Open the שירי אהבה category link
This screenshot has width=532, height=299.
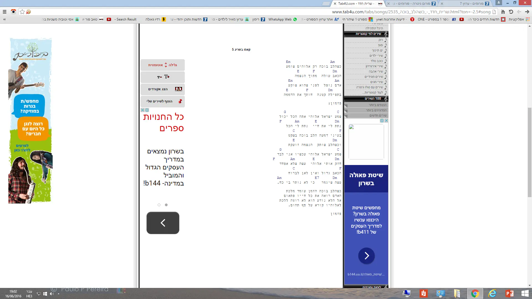click(x=375, y=71)
